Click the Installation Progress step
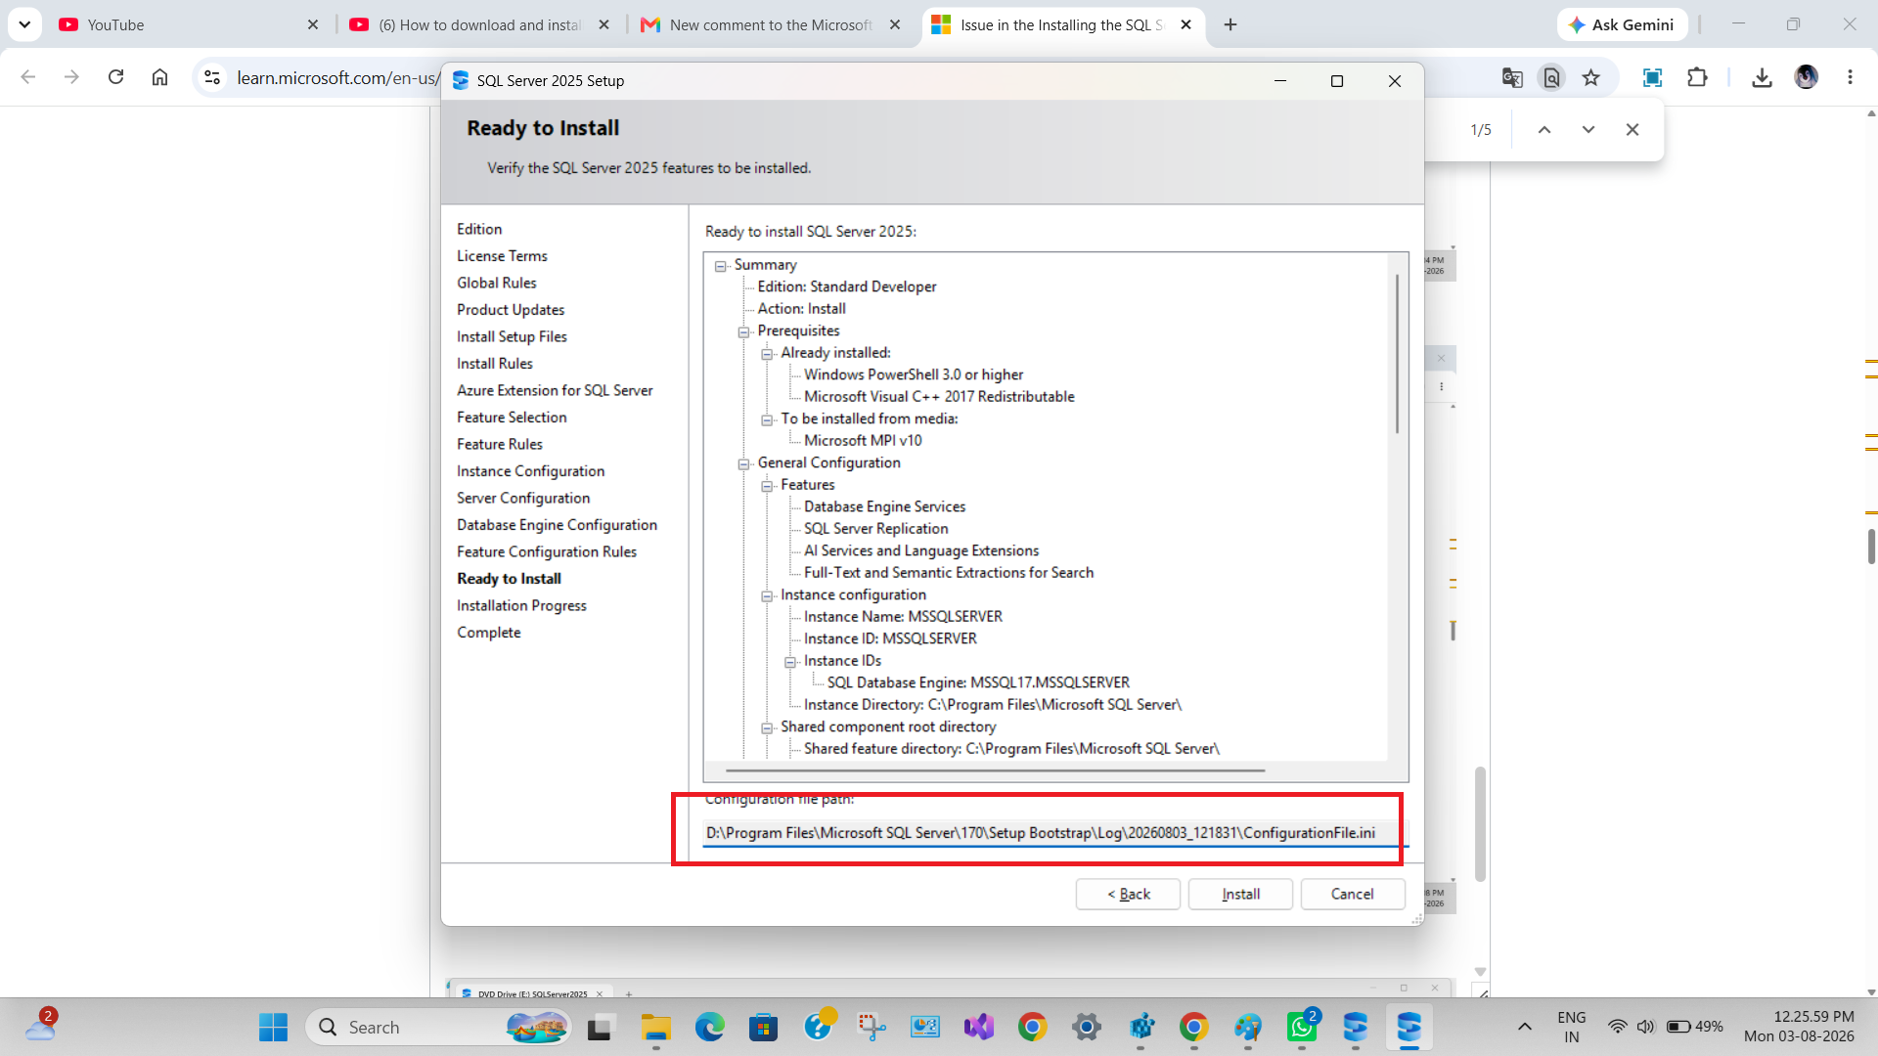Viewport: 1878px width, 1056px height. tap(521, 606)
